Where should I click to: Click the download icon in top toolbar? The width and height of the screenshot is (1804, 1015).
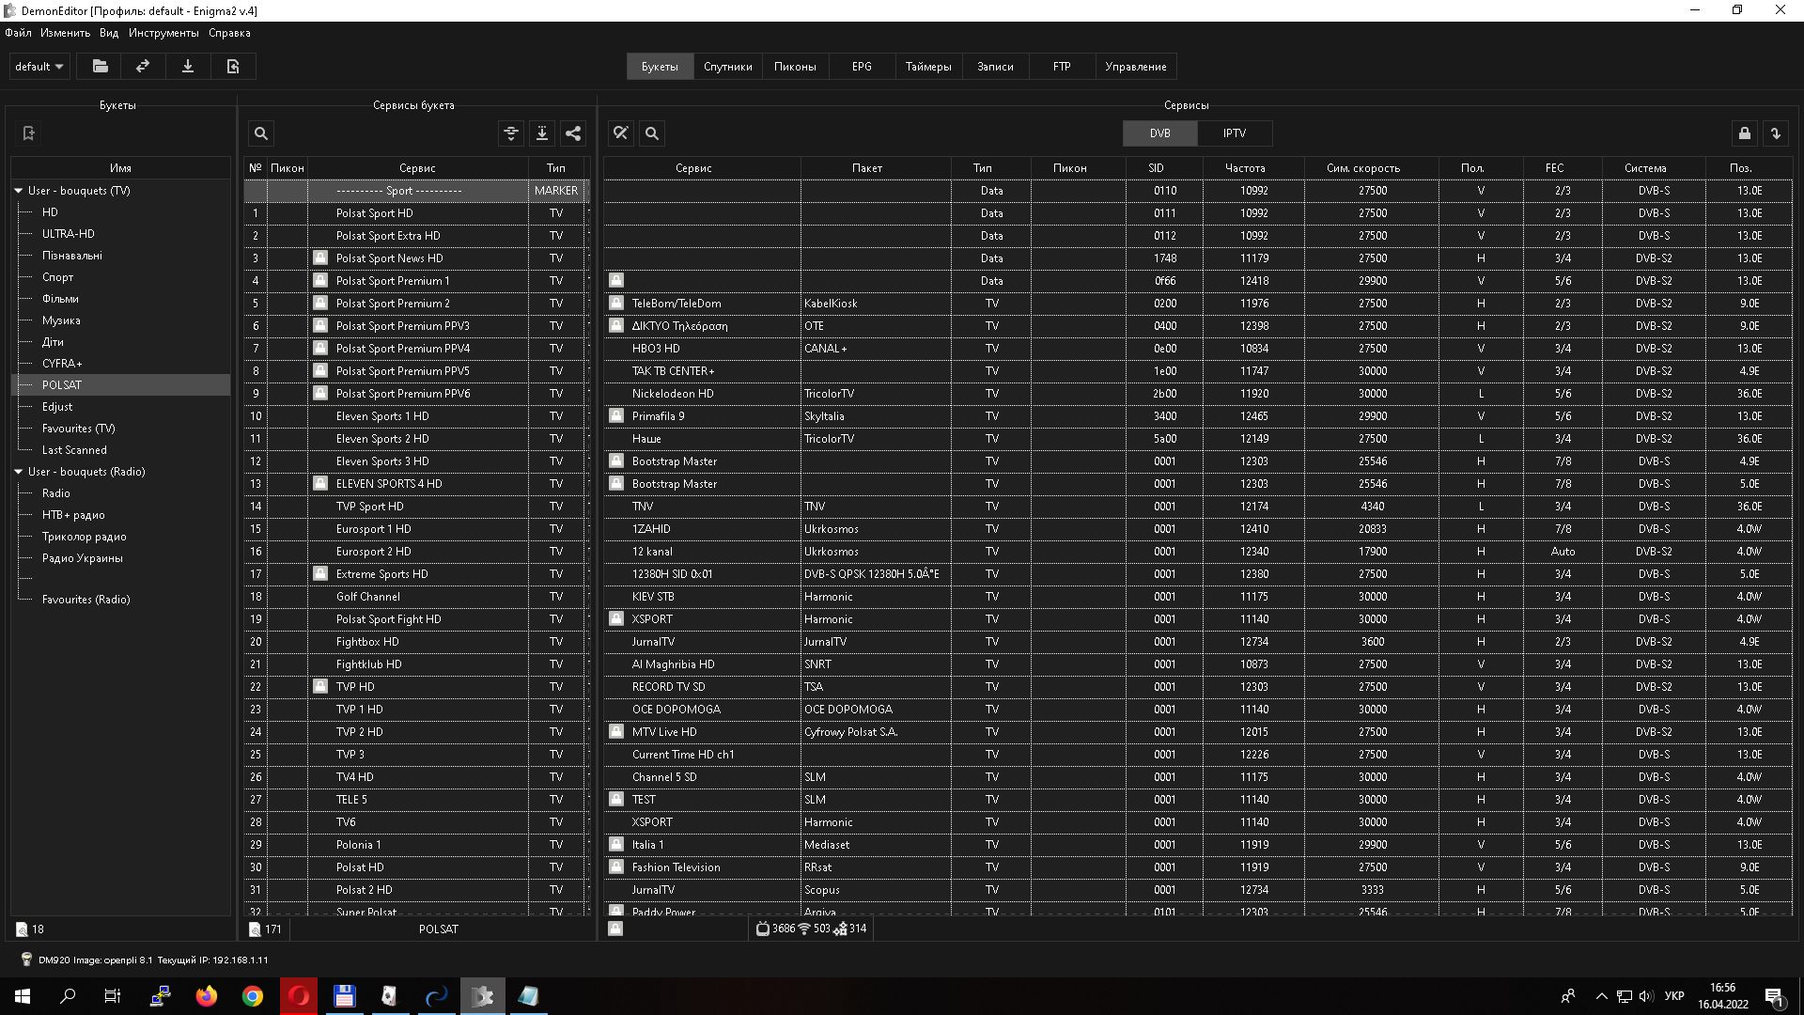click(188, 67)
